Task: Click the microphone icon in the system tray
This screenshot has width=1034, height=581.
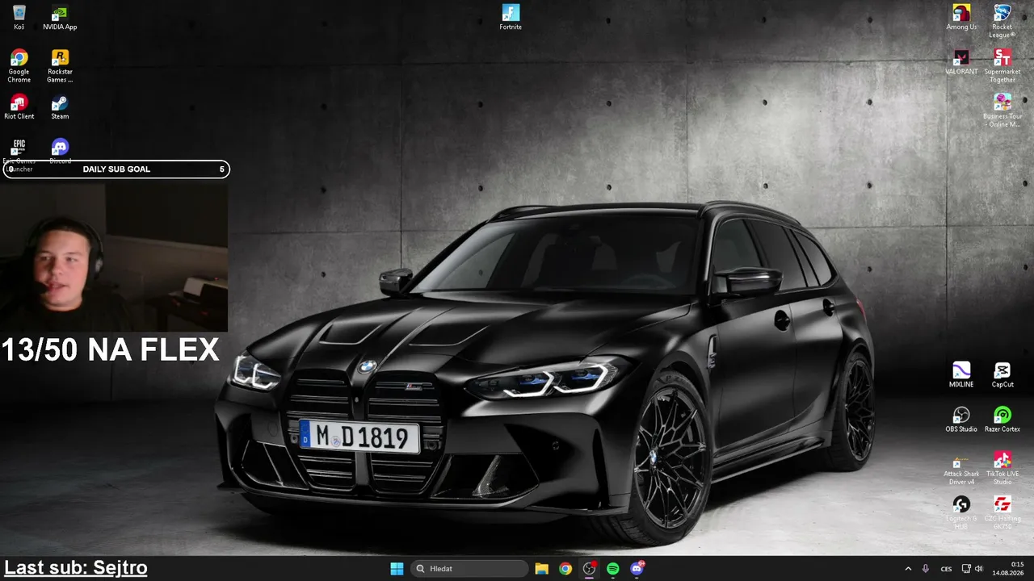Action: tap(926, 569)
